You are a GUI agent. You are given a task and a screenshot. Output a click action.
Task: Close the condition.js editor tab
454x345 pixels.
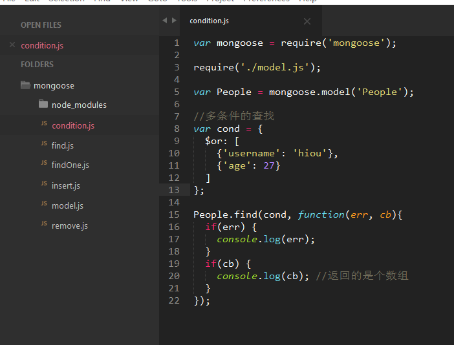tap(307, 21)
